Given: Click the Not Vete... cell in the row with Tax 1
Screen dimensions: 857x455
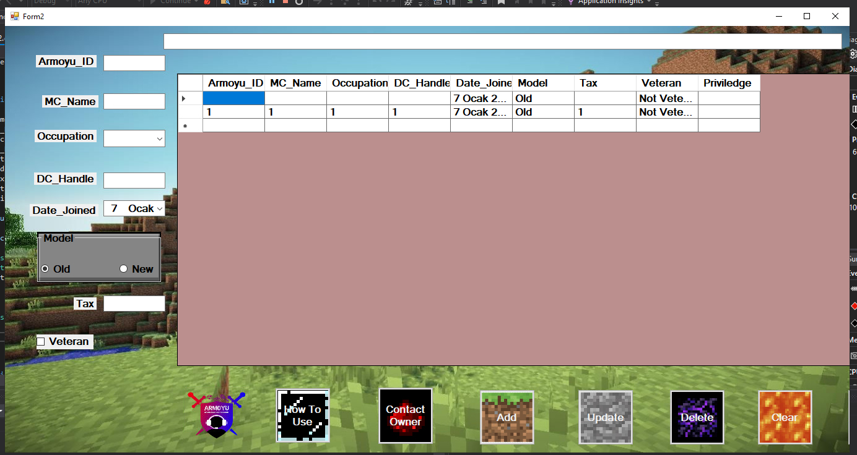Looking at the screenshot, I should (668, 112).
